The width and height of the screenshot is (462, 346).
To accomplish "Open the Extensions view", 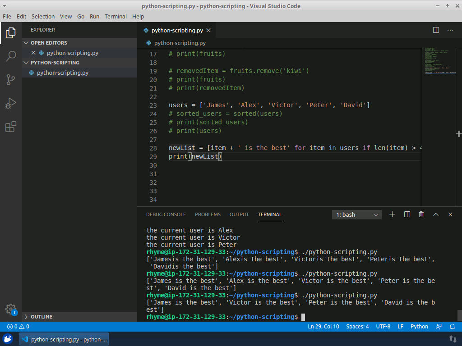I will 11,127.
